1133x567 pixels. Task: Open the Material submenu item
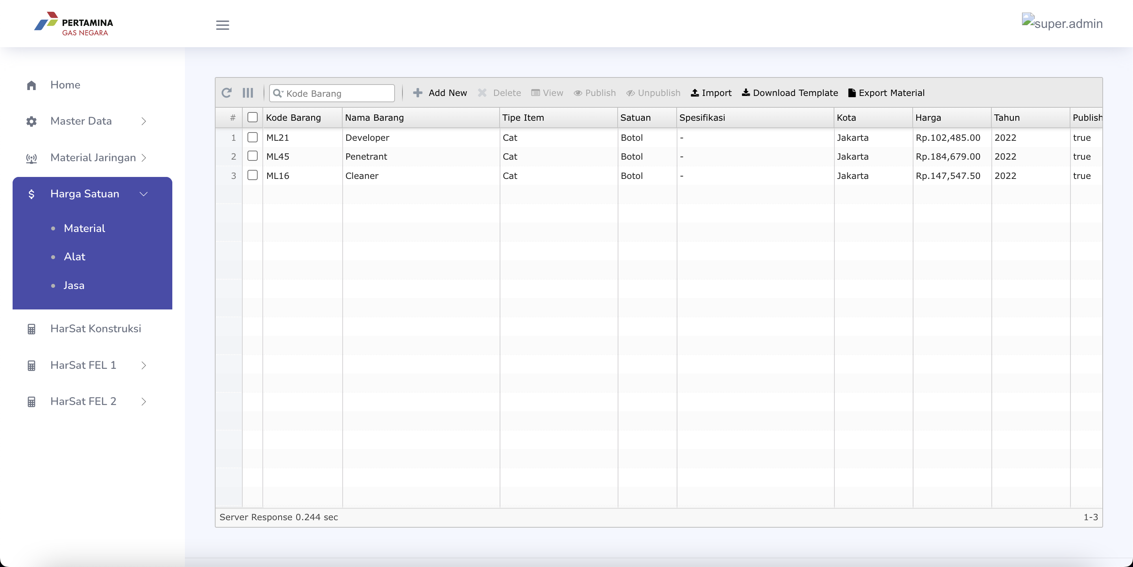point(85,228)
